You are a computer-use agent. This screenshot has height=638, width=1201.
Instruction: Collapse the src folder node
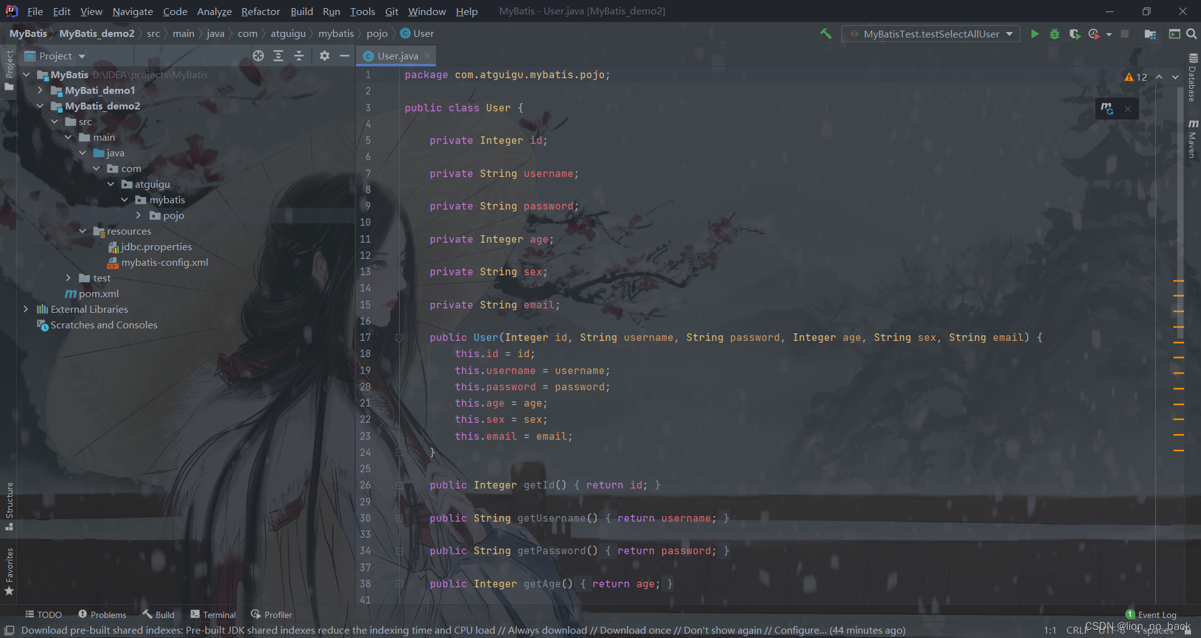click(54, 121)
